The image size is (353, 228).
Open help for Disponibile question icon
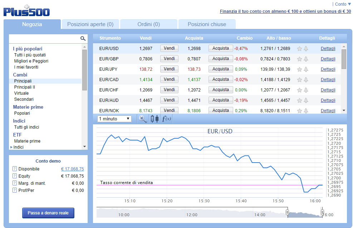point(15,169)
